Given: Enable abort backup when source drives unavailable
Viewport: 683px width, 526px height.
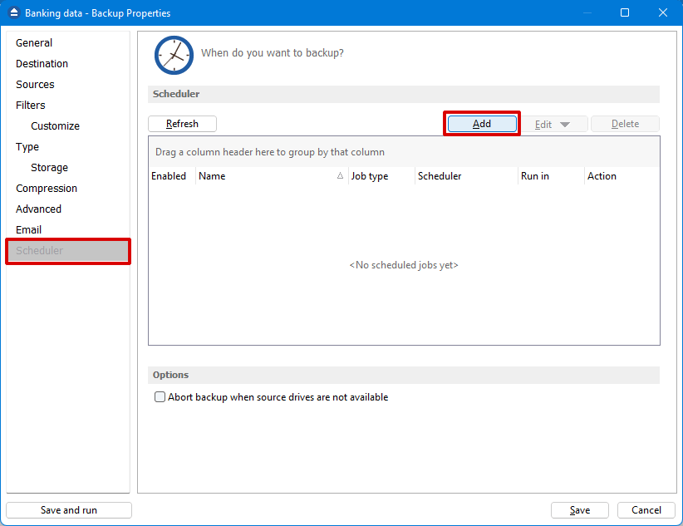Looking at the screenshot, I should click(x=160, y=396).
